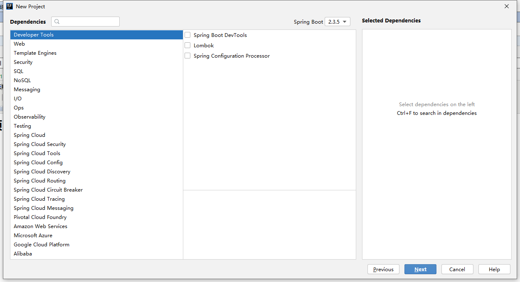Select Spring Cloud Messaging category

click(x=96, y=208)
